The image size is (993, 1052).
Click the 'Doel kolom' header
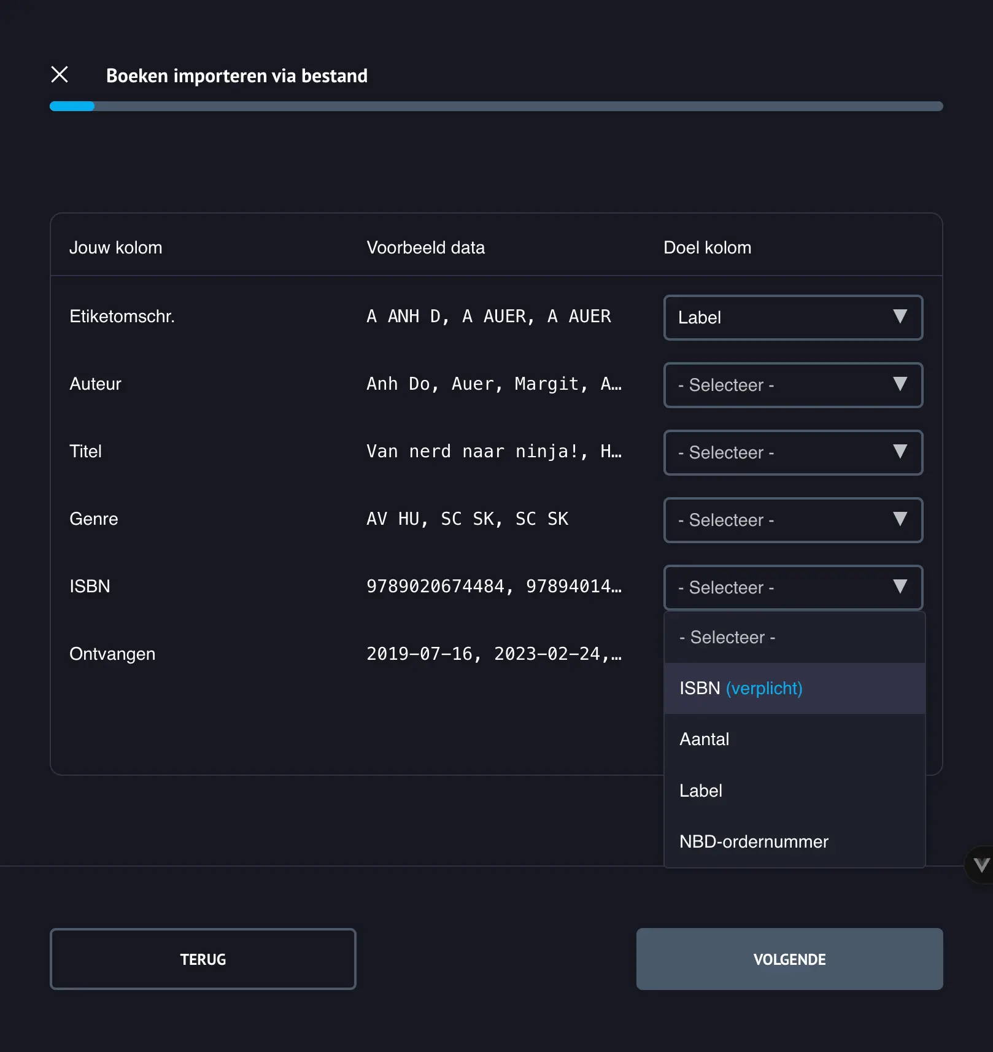pos(707,248)
